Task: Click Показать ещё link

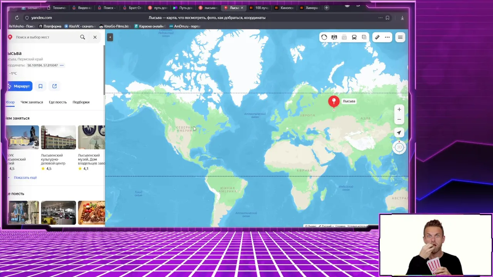Action: 25,177
